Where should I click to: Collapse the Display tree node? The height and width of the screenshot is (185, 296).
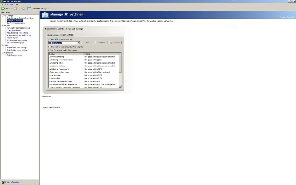coord(2,25)
